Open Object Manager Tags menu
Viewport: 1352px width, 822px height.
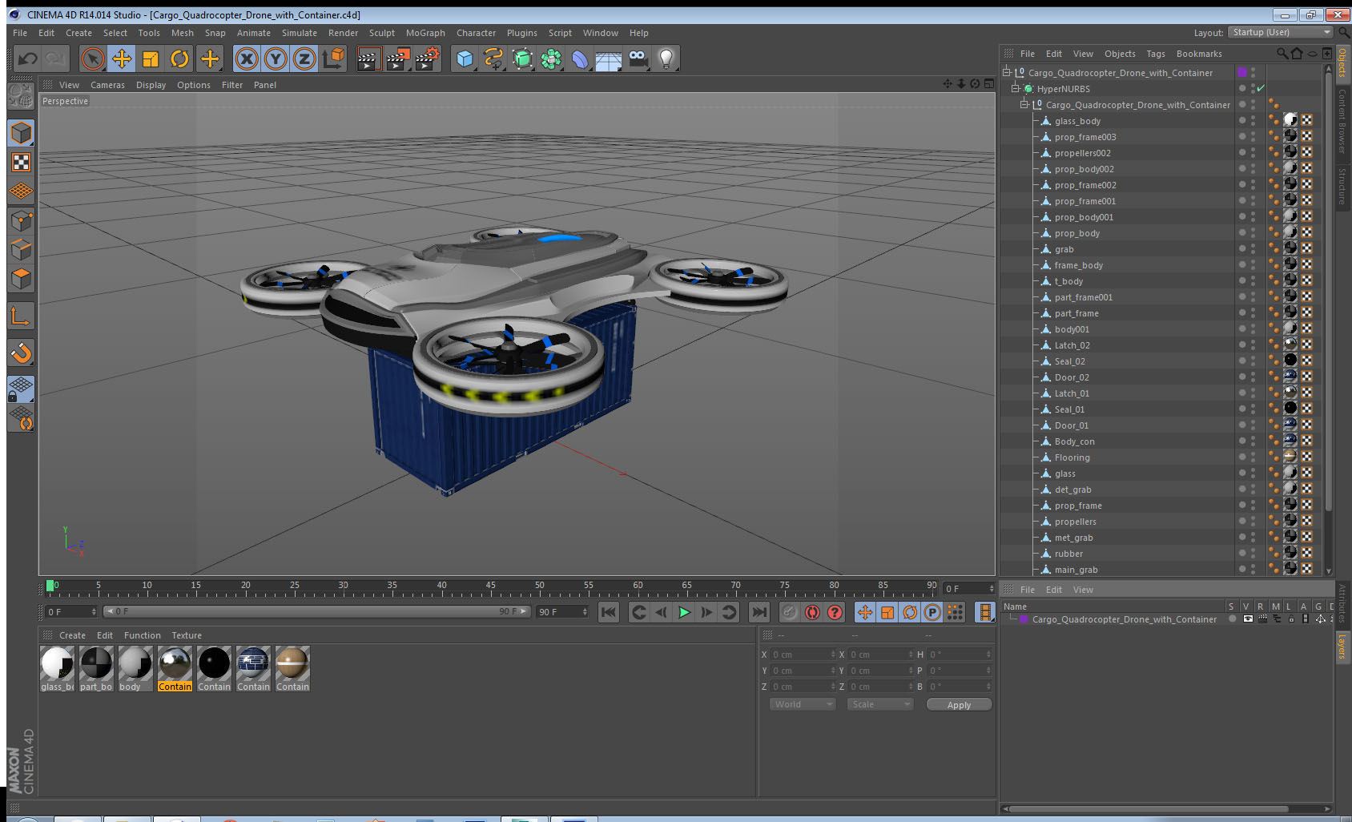click(1156, 54)
